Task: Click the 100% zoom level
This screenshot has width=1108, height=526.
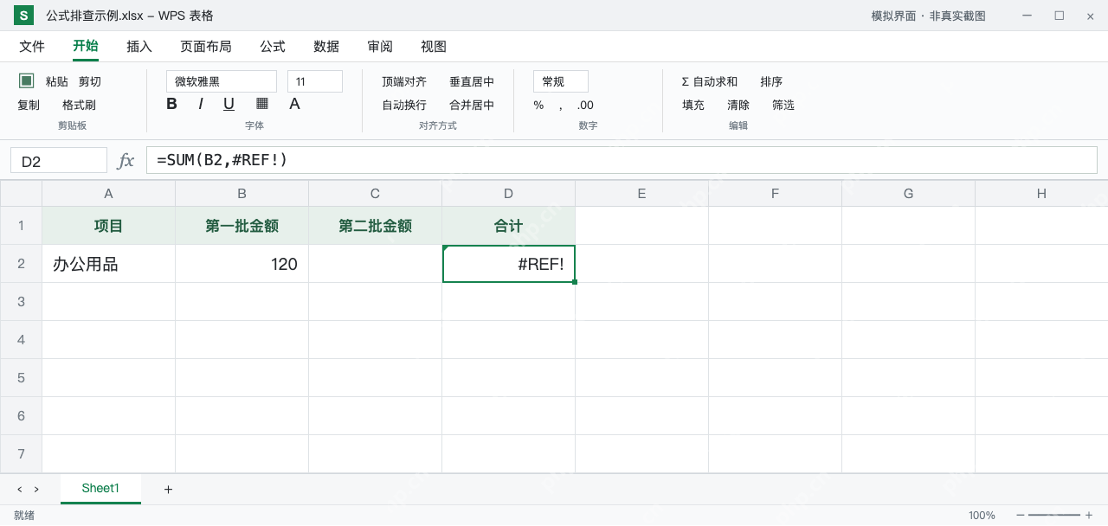Action: click(x=982, y=515)
